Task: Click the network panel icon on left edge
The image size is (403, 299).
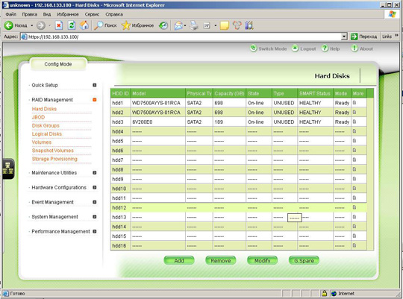Action: 8,169
